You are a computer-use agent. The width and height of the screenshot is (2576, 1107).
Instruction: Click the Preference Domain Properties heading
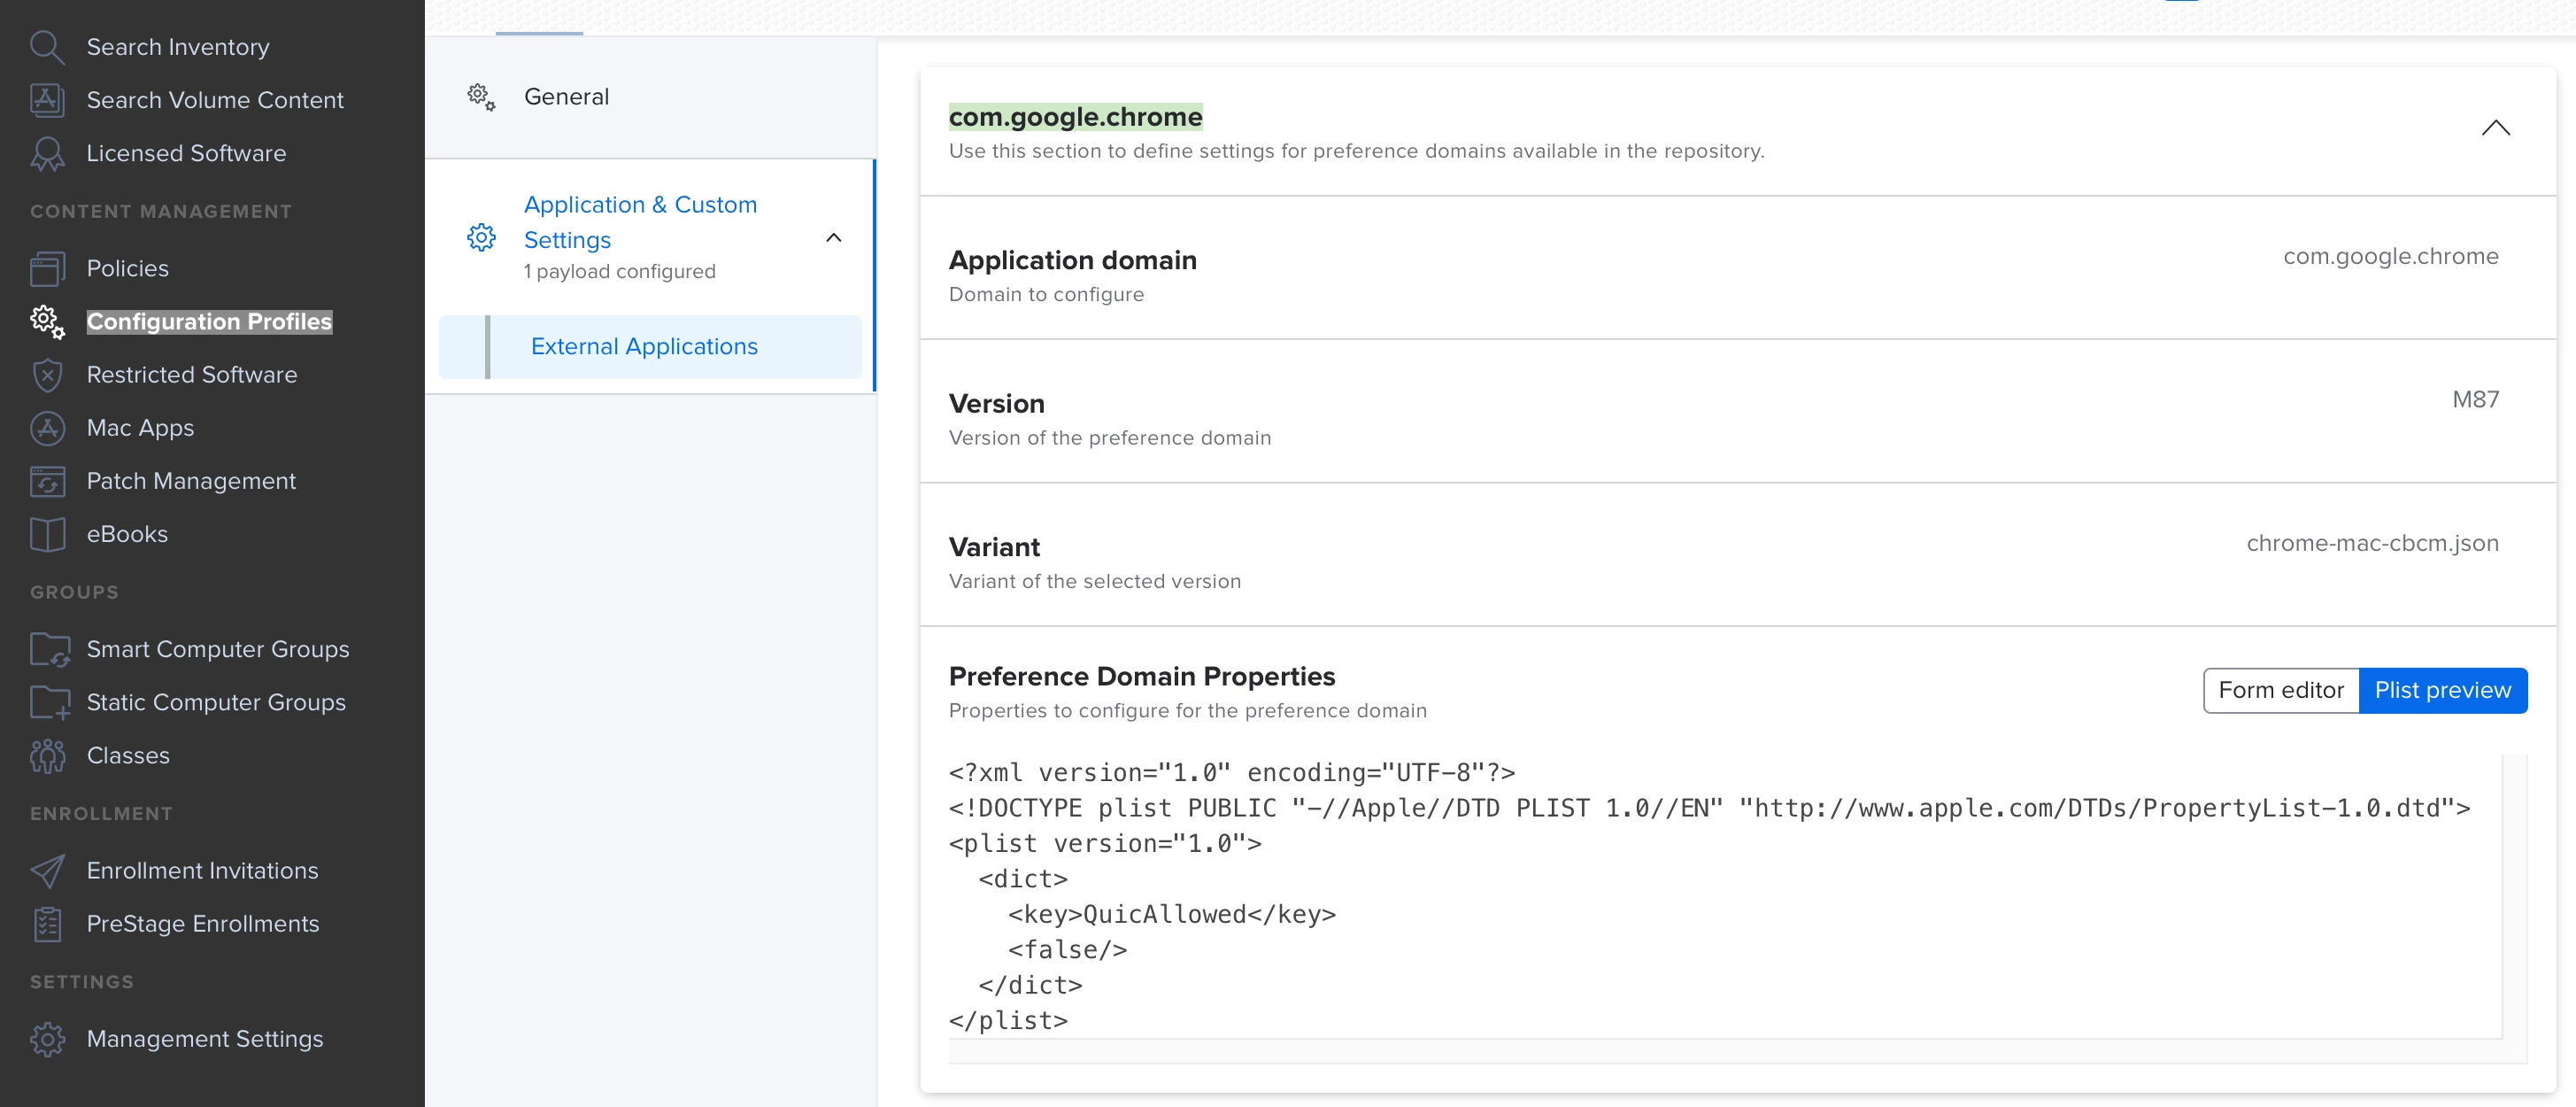pyautogui.click(x=1141, y=677)
